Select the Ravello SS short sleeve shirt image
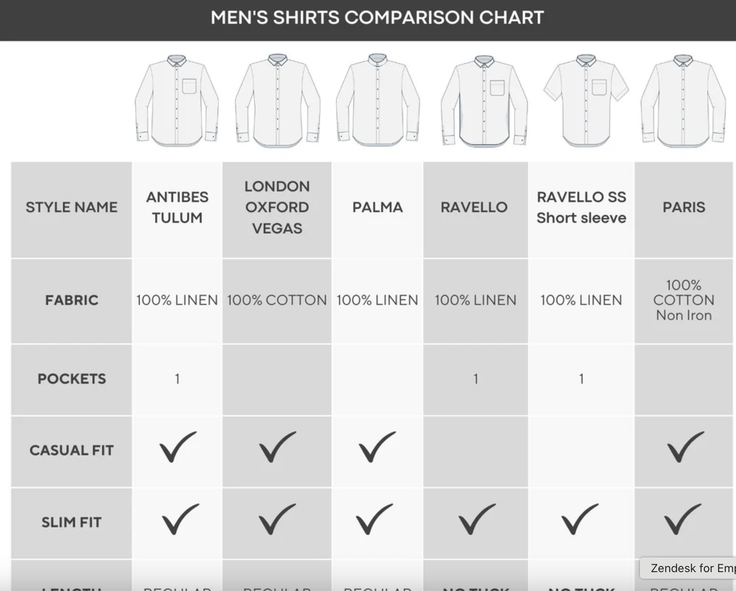The width and height of the screenshot is (736, 591). pyautogui.click(x=586, y=101)
